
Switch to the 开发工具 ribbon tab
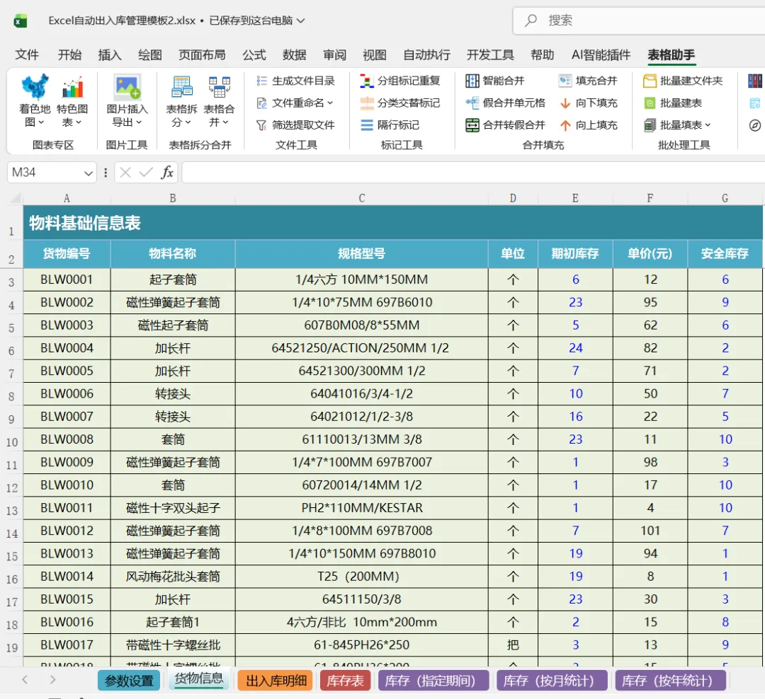(490, 55)
